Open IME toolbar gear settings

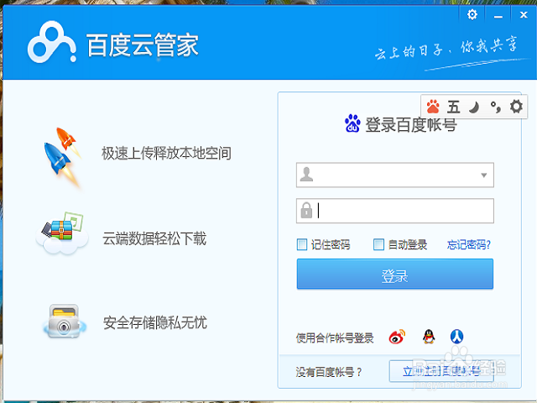click(x=516, y=107)
